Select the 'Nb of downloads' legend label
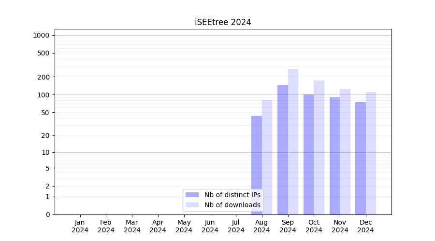The image size is (435, 241). pos(232,205)
